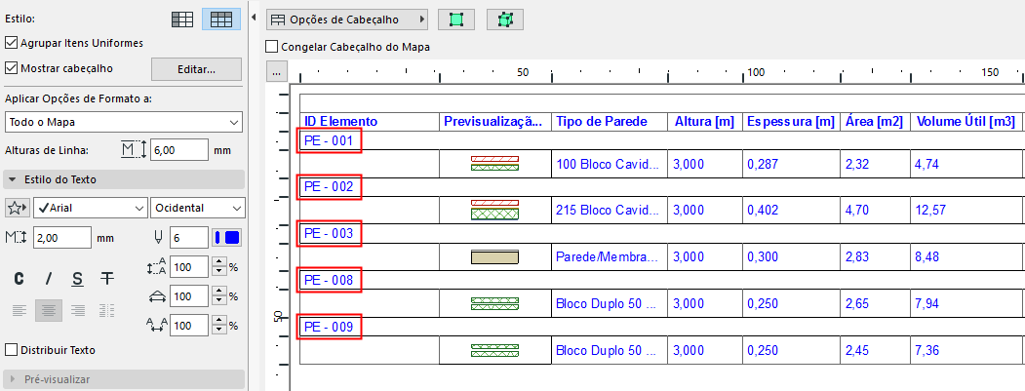The image size is (1025, 391).
Task: Toggle bold text style (C)
Action: pos(20,279)
